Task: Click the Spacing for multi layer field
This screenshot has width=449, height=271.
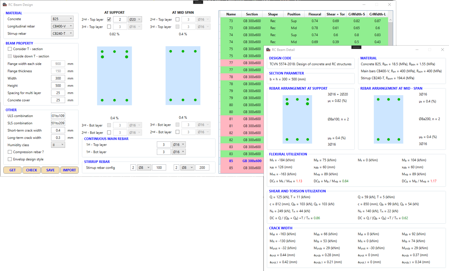Action: [58, 93]
